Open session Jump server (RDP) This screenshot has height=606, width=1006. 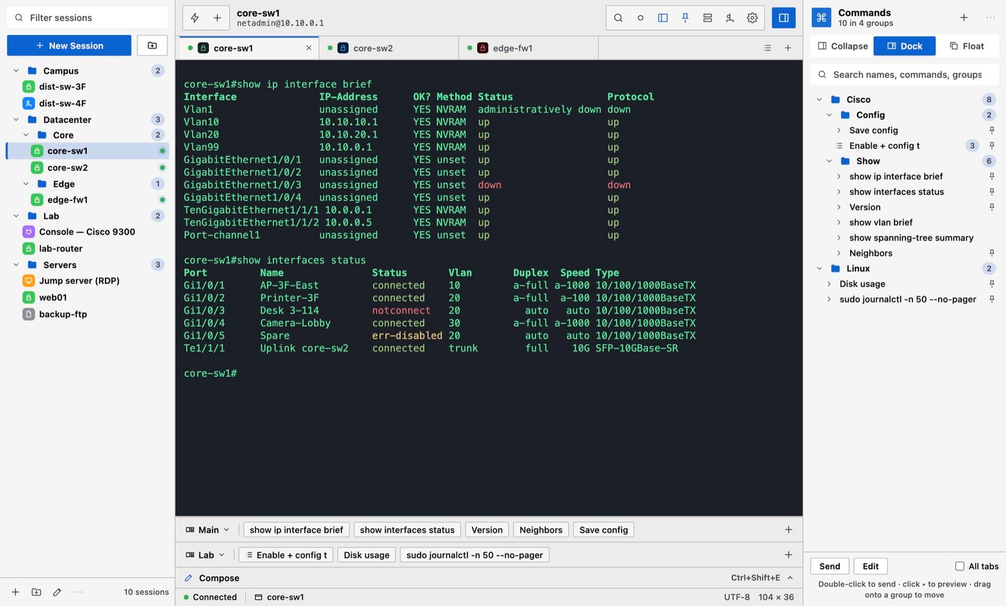[88, 280]
